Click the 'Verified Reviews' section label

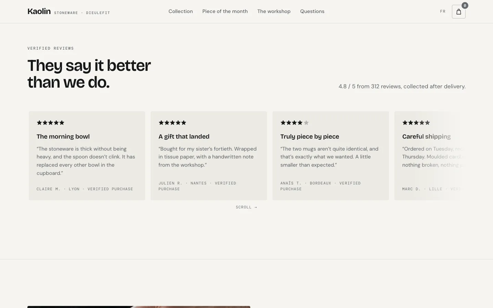(51, 48)
